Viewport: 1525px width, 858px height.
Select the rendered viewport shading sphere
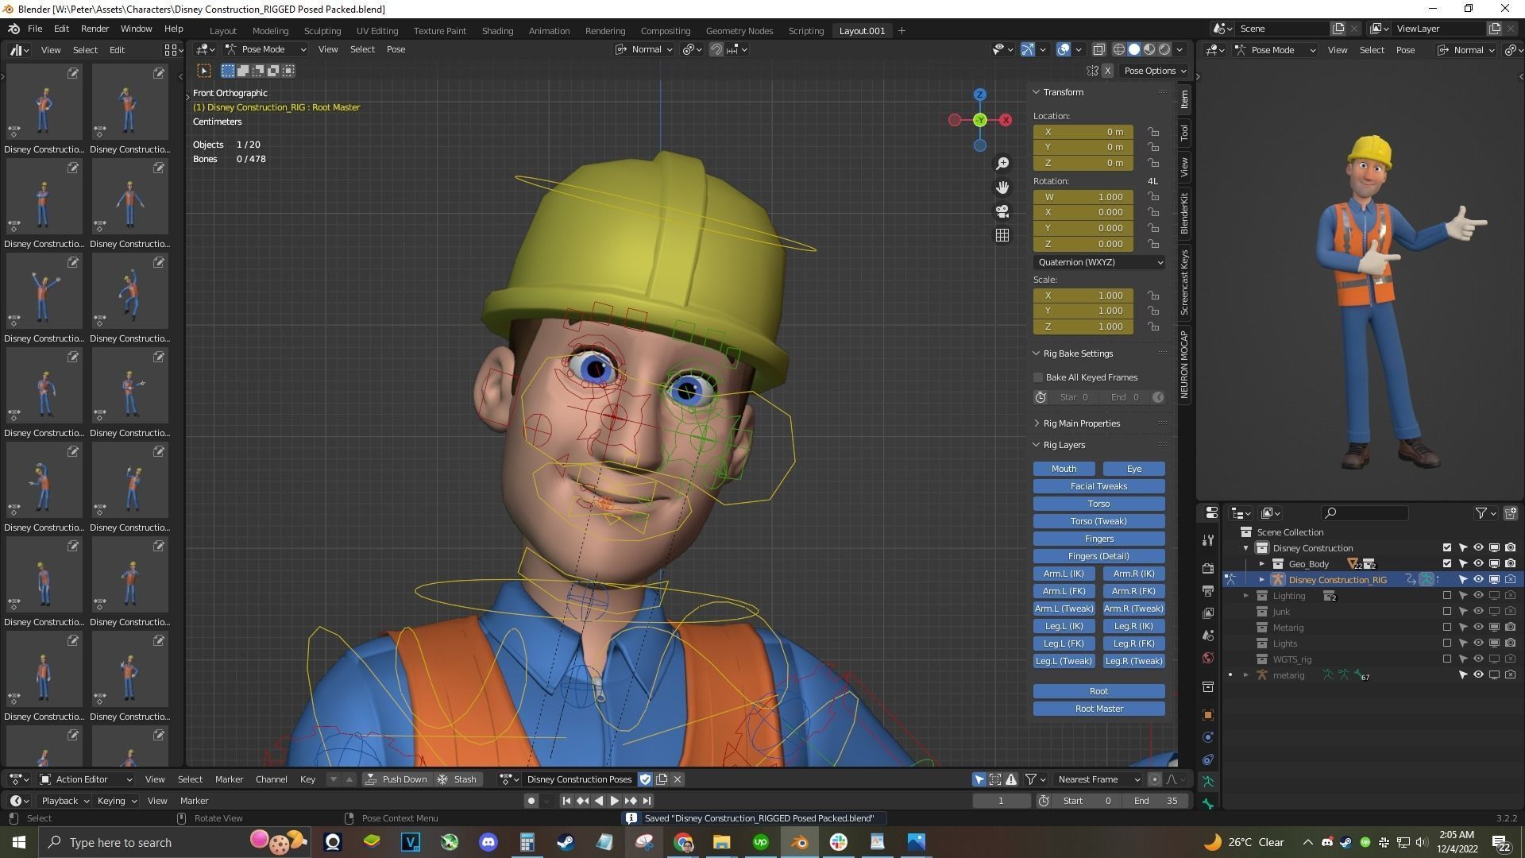click(x=1164, y=49)
